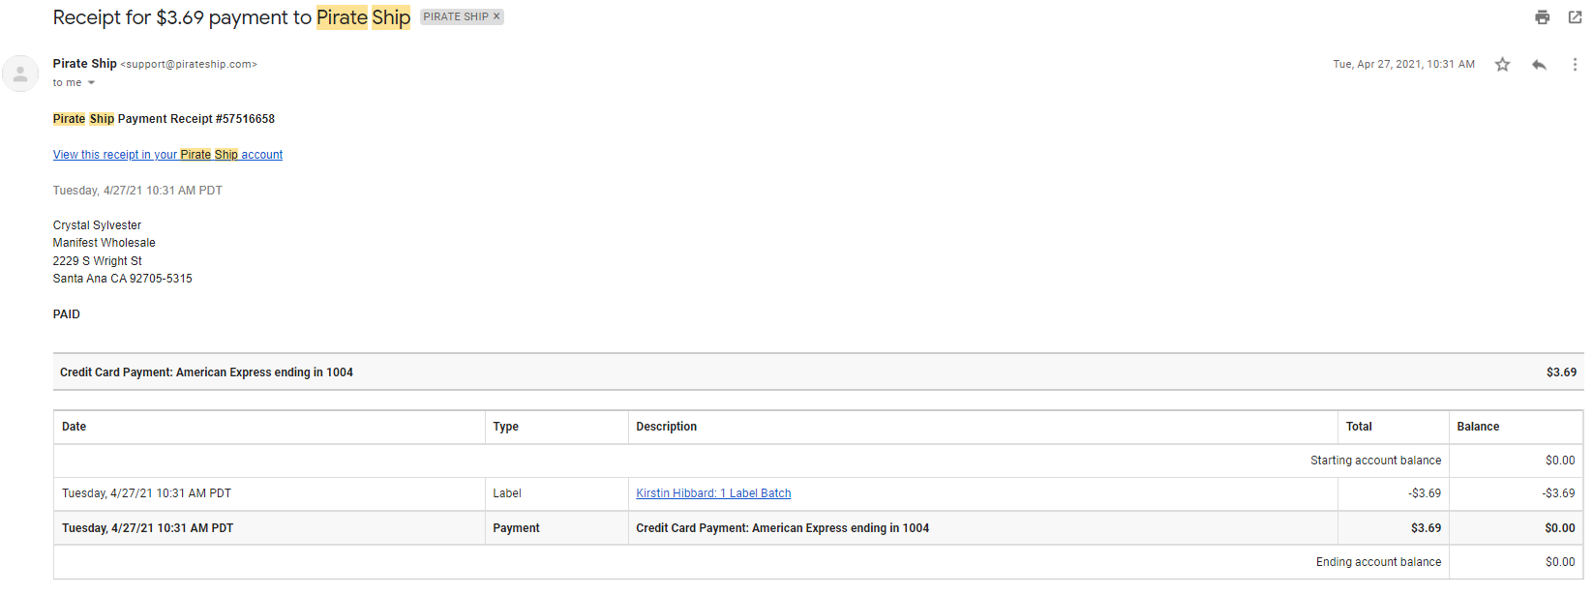Image resolution: width=1593 pixels, height=595 pixels.
Task: Open email in new window icon
Action: pyautogui.click(x=1575, y=17)
